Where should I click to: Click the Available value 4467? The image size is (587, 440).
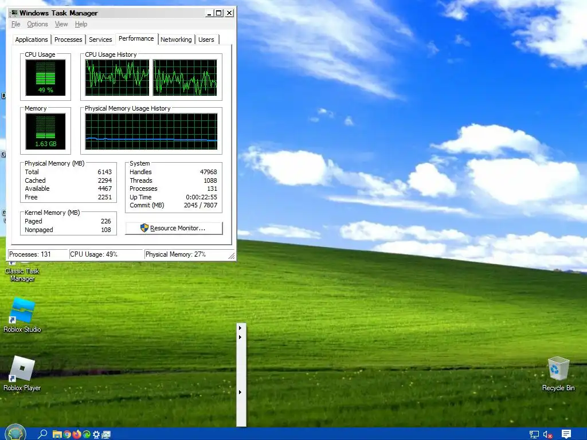point(104,188)
